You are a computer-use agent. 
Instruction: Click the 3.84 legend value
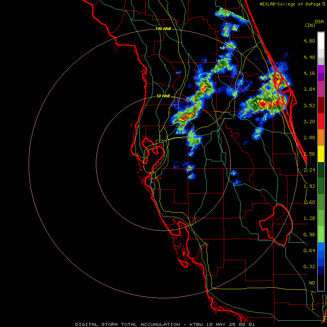(309, 89)
